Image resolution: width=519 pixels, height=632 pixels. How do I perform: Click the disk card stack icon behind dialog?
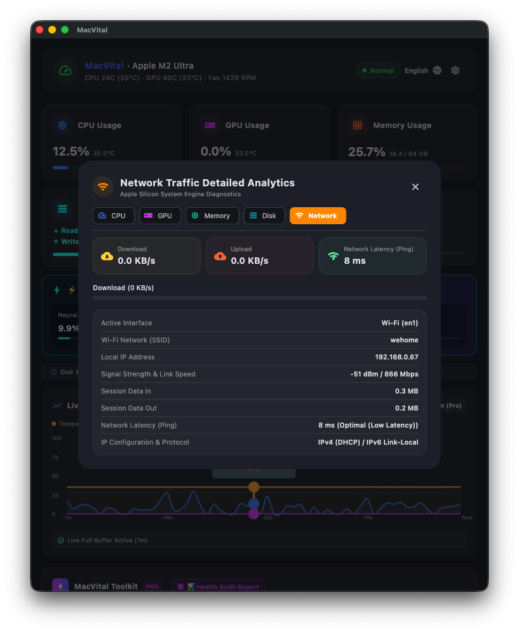pyautogui.click(x=63, y=209)
